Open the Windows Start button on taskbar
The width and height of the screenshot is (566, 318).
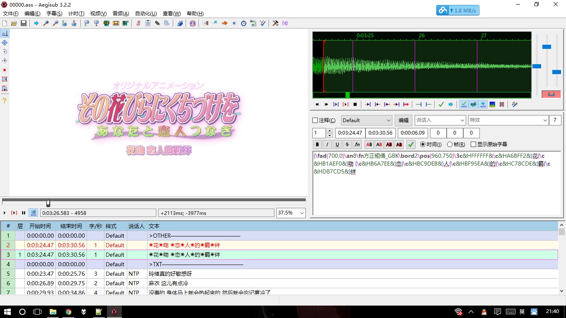[x=7, y=311]
